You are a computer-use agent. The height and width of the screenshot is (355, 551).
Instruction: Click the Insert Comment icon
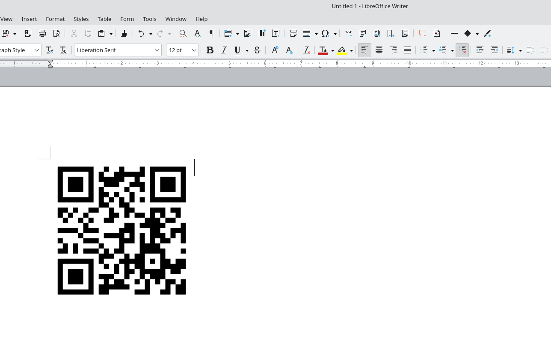coord(423,33)
